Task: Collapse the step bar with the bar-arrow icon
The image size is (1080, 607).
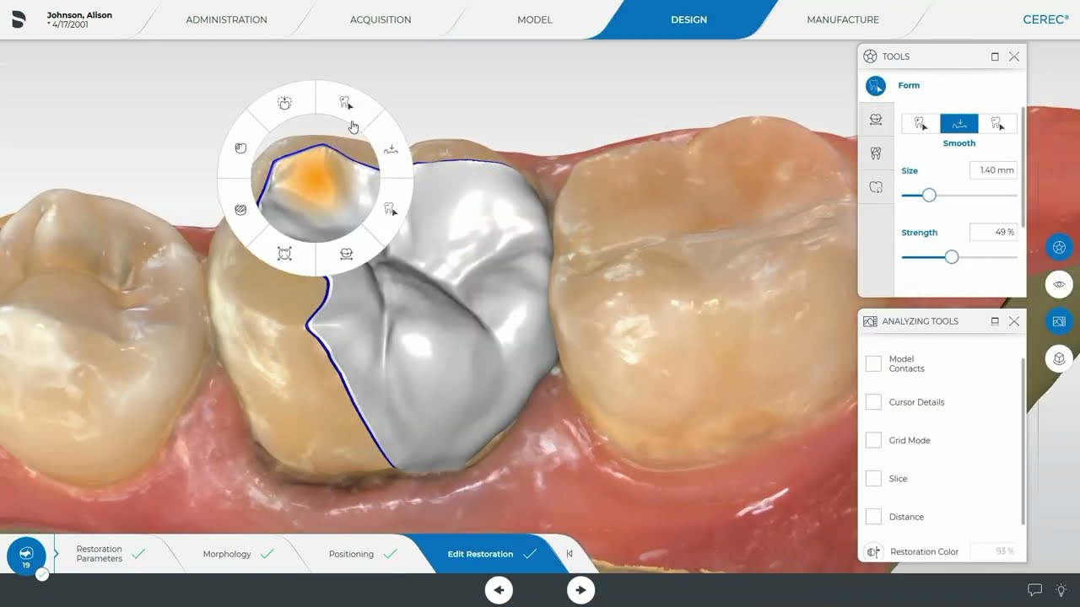Action: (x=570, y=554)
